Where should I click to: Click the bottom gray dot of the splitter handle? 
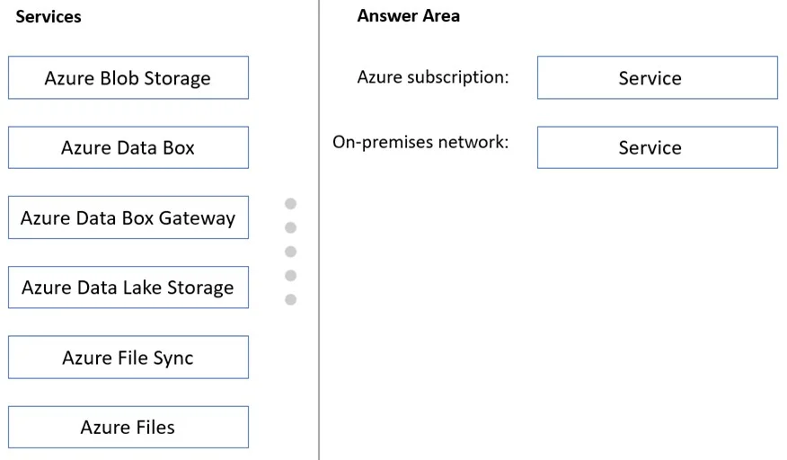point(290,300)
